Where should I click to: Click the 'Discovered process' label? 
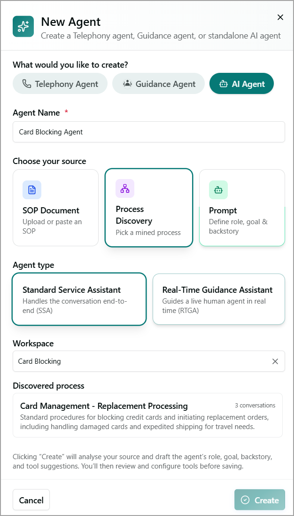coord(49,385)
